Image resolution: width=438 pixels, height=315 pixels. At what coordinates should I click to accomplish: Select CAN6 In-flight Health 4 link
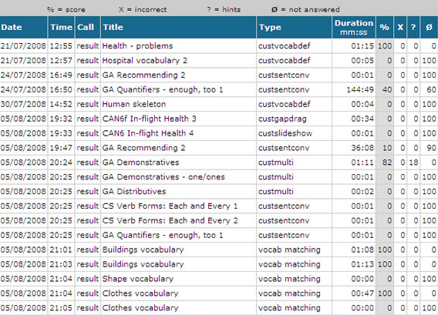148,133
